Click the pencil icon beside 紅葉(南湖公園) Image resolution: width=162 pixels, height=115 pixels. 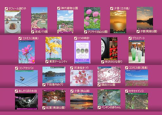pyautogui.click(x=44, y=108)
